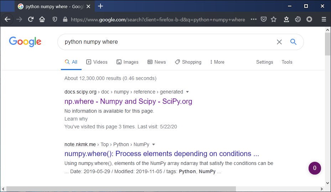
Task: Save this page to Pocket
Action: point(263,20)
